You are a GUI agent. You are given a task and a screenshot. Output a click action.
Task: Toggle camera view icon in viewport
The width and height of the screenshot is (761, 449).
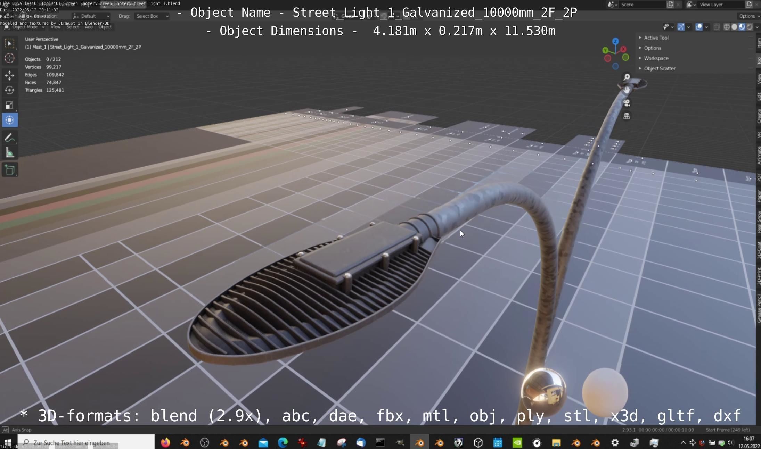pos(627,103)
